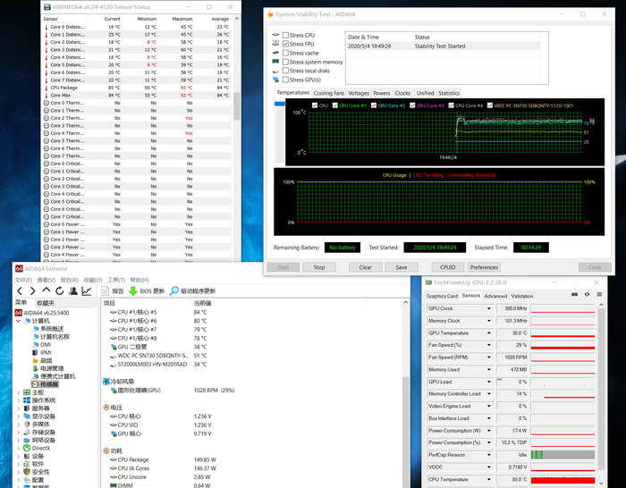The width and height of the screenshot is (626, 488).
Task: Toggle the CPU Core #4 graph checkbox
Action: coord(451,105)
